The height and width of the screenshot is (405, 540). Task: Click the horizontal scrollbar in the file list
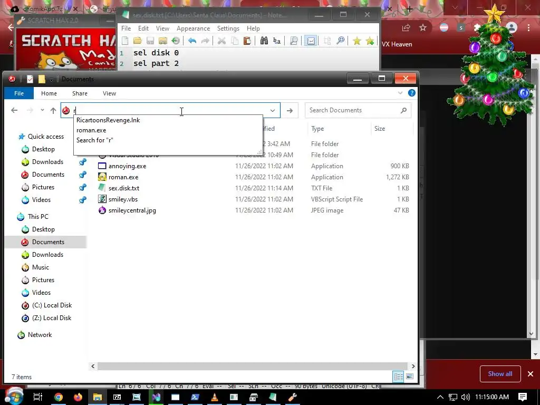click(x=253, y=366)
